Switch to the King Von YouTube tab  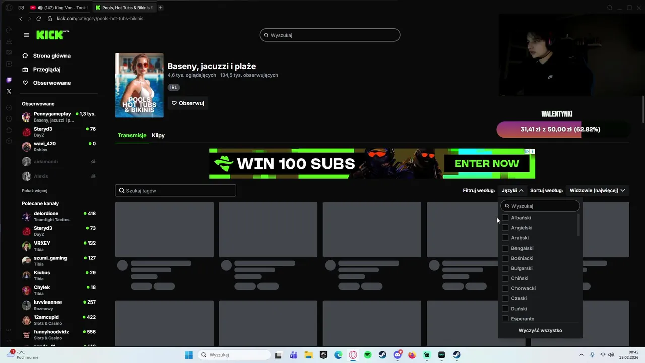click(x=59, y=8)
